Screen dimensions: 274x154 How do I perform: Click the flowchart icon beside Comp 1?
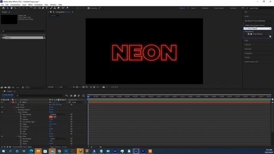45,38
